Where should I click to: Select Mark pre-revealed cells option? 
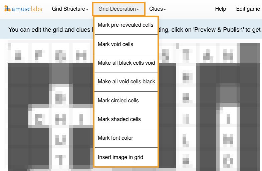click(x=126, y=25)
